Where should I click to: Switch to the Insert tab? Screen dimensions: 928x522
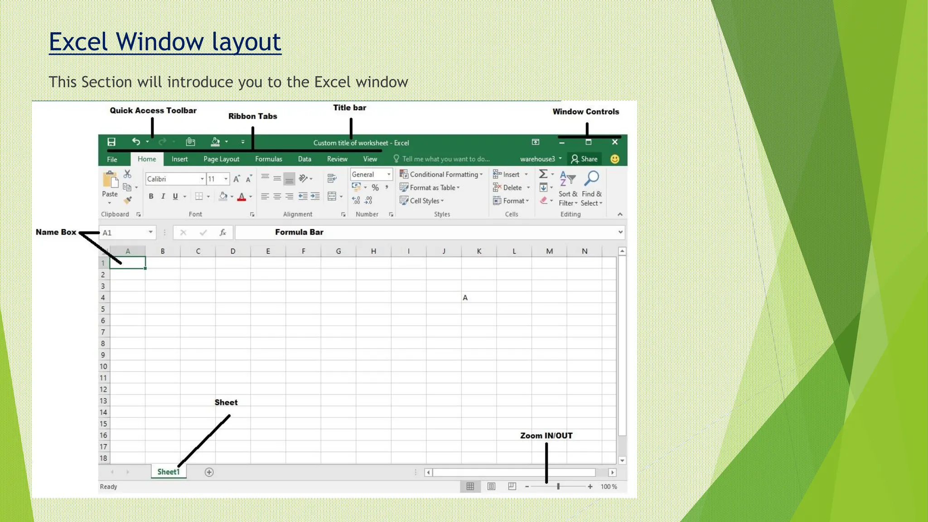[x=179, y=159]
